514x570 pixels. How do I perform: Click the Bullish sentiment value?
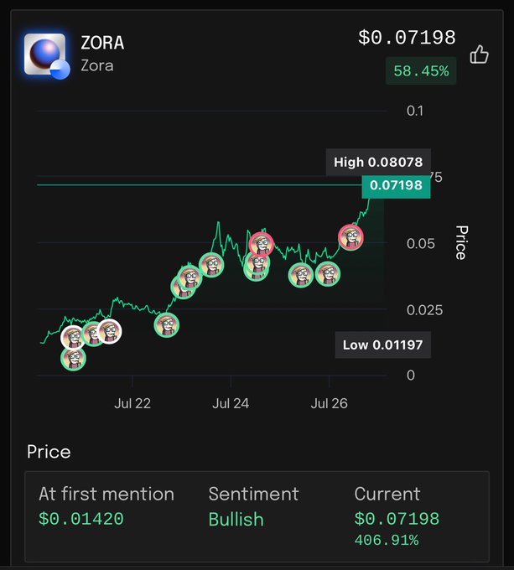(x=236, y=519)
